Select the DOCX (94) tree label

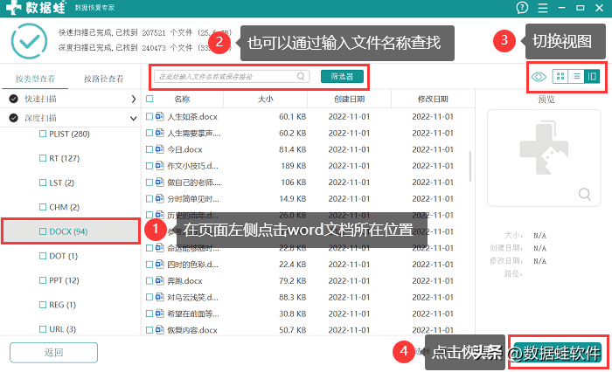tap(68, 231)
